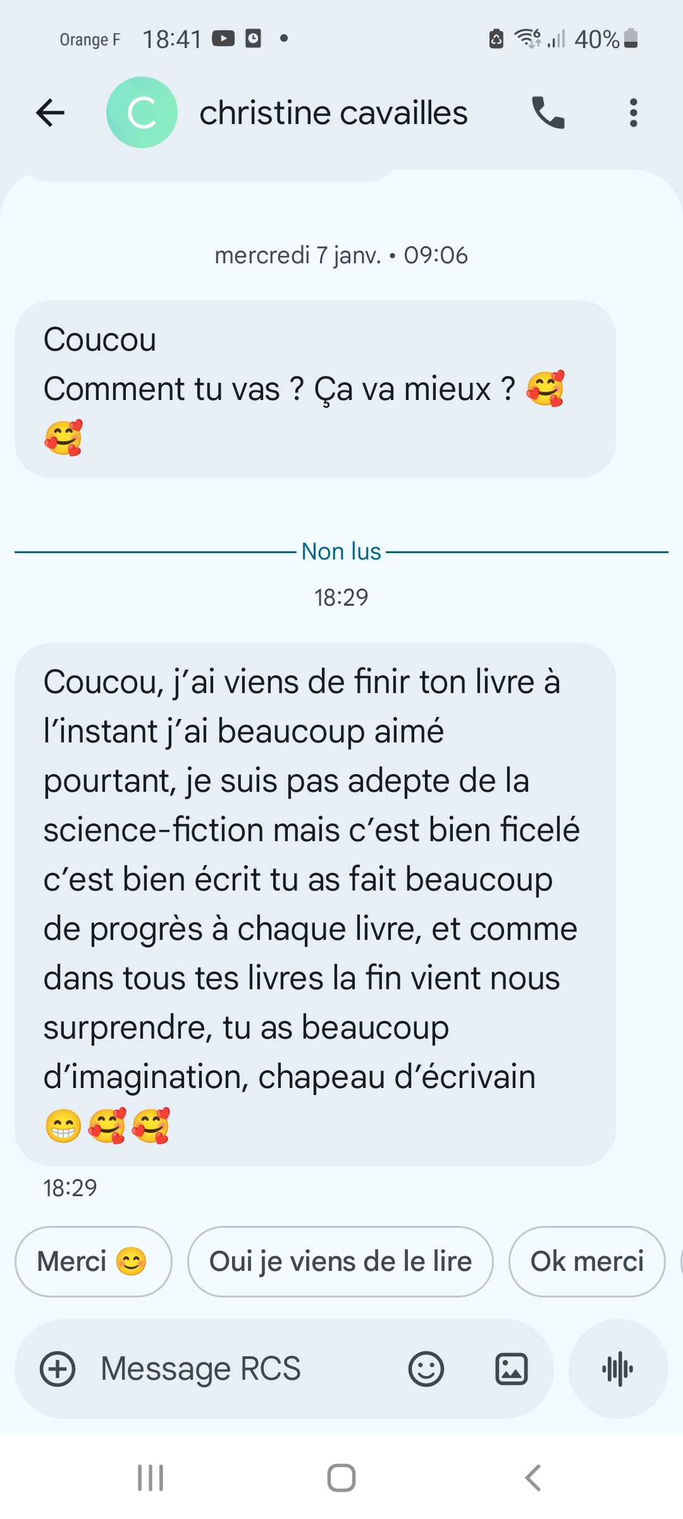Choose 'Oui je viens de le lire' reply
The image size is (683, 1519).
point(340,1261)
